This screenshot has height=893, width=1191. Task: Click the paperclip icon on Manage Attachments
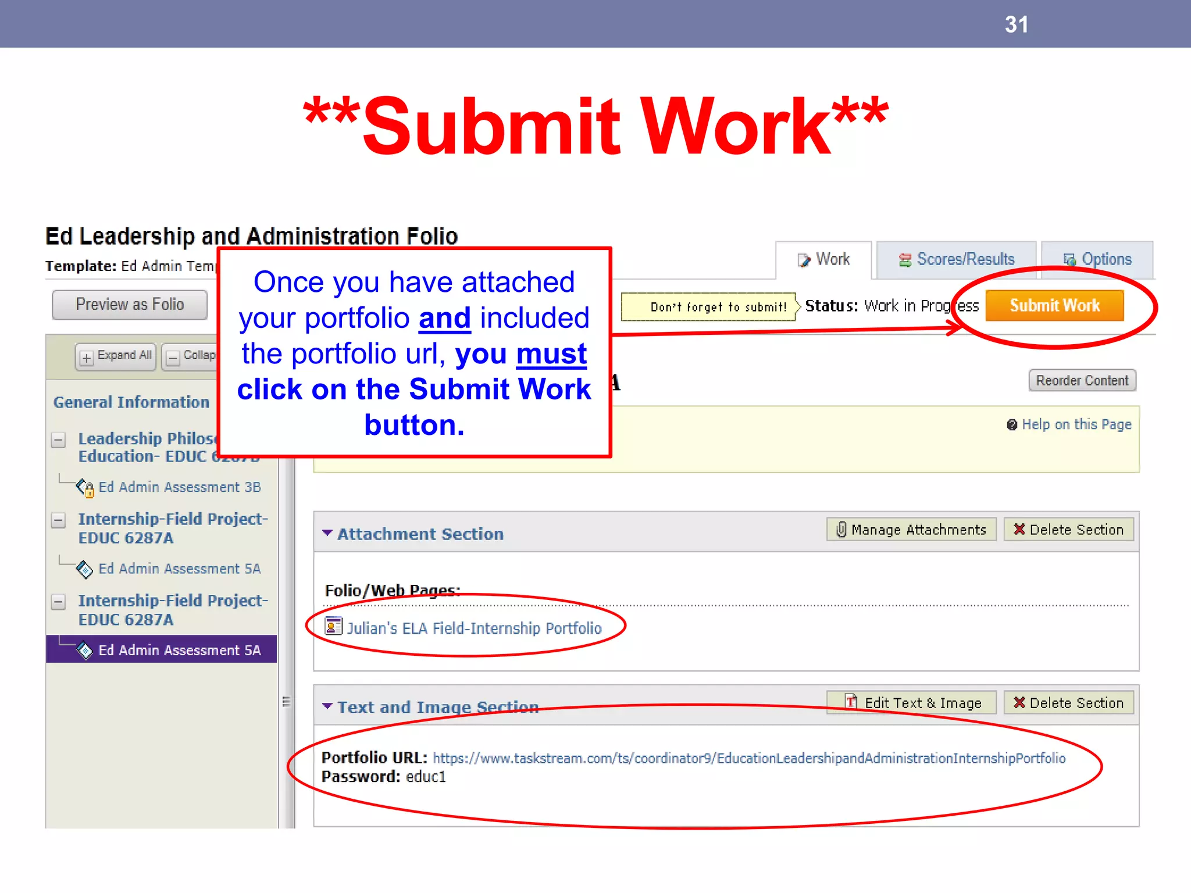click(x=841, y=530)
